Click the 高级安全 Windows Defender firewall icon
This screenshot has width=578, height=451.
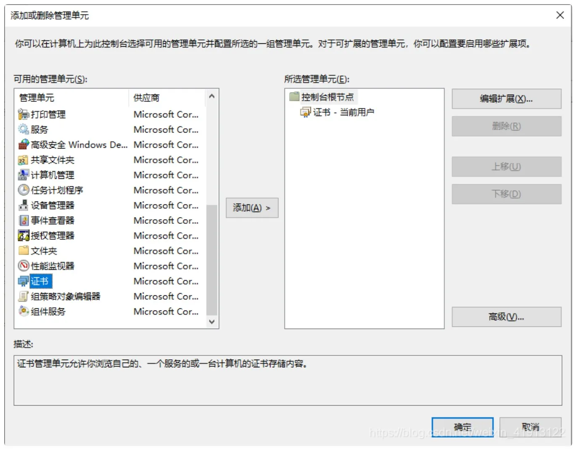click(x=24, y=144)
